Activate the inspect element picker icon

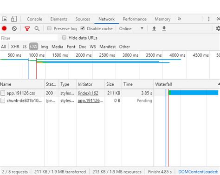coord(5,19)
